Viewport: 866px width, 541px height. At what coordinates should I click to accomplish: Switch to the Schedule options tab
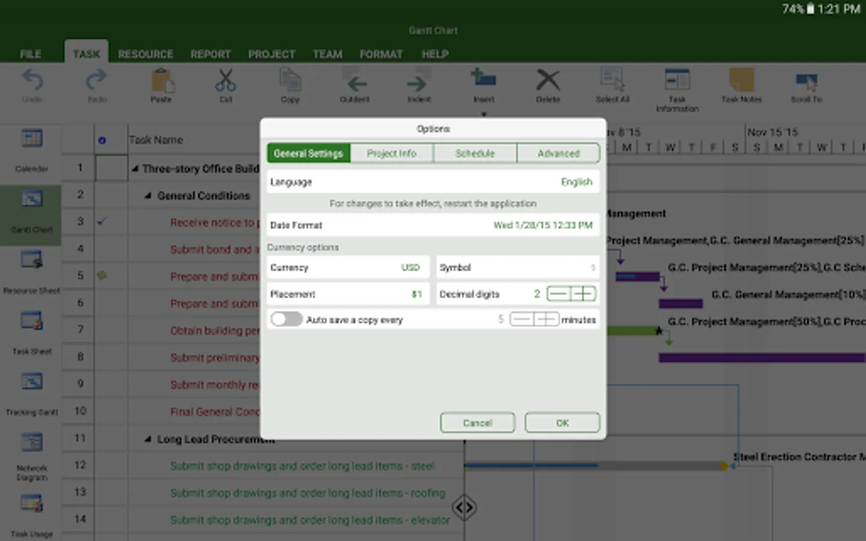point(475,153)
